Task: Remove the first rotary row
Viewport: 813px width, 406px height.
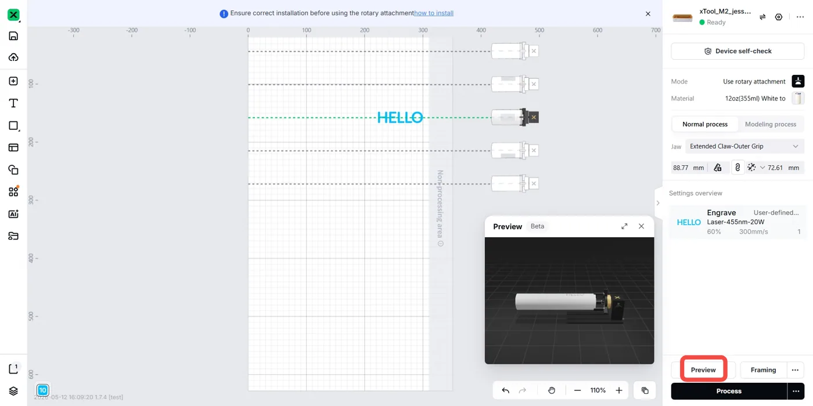Action: [534, 51]
